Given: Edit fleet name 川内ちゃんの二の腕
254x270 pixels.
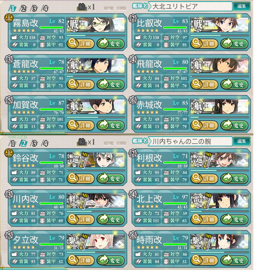Looking at the screenshot, I should point(241,141).
